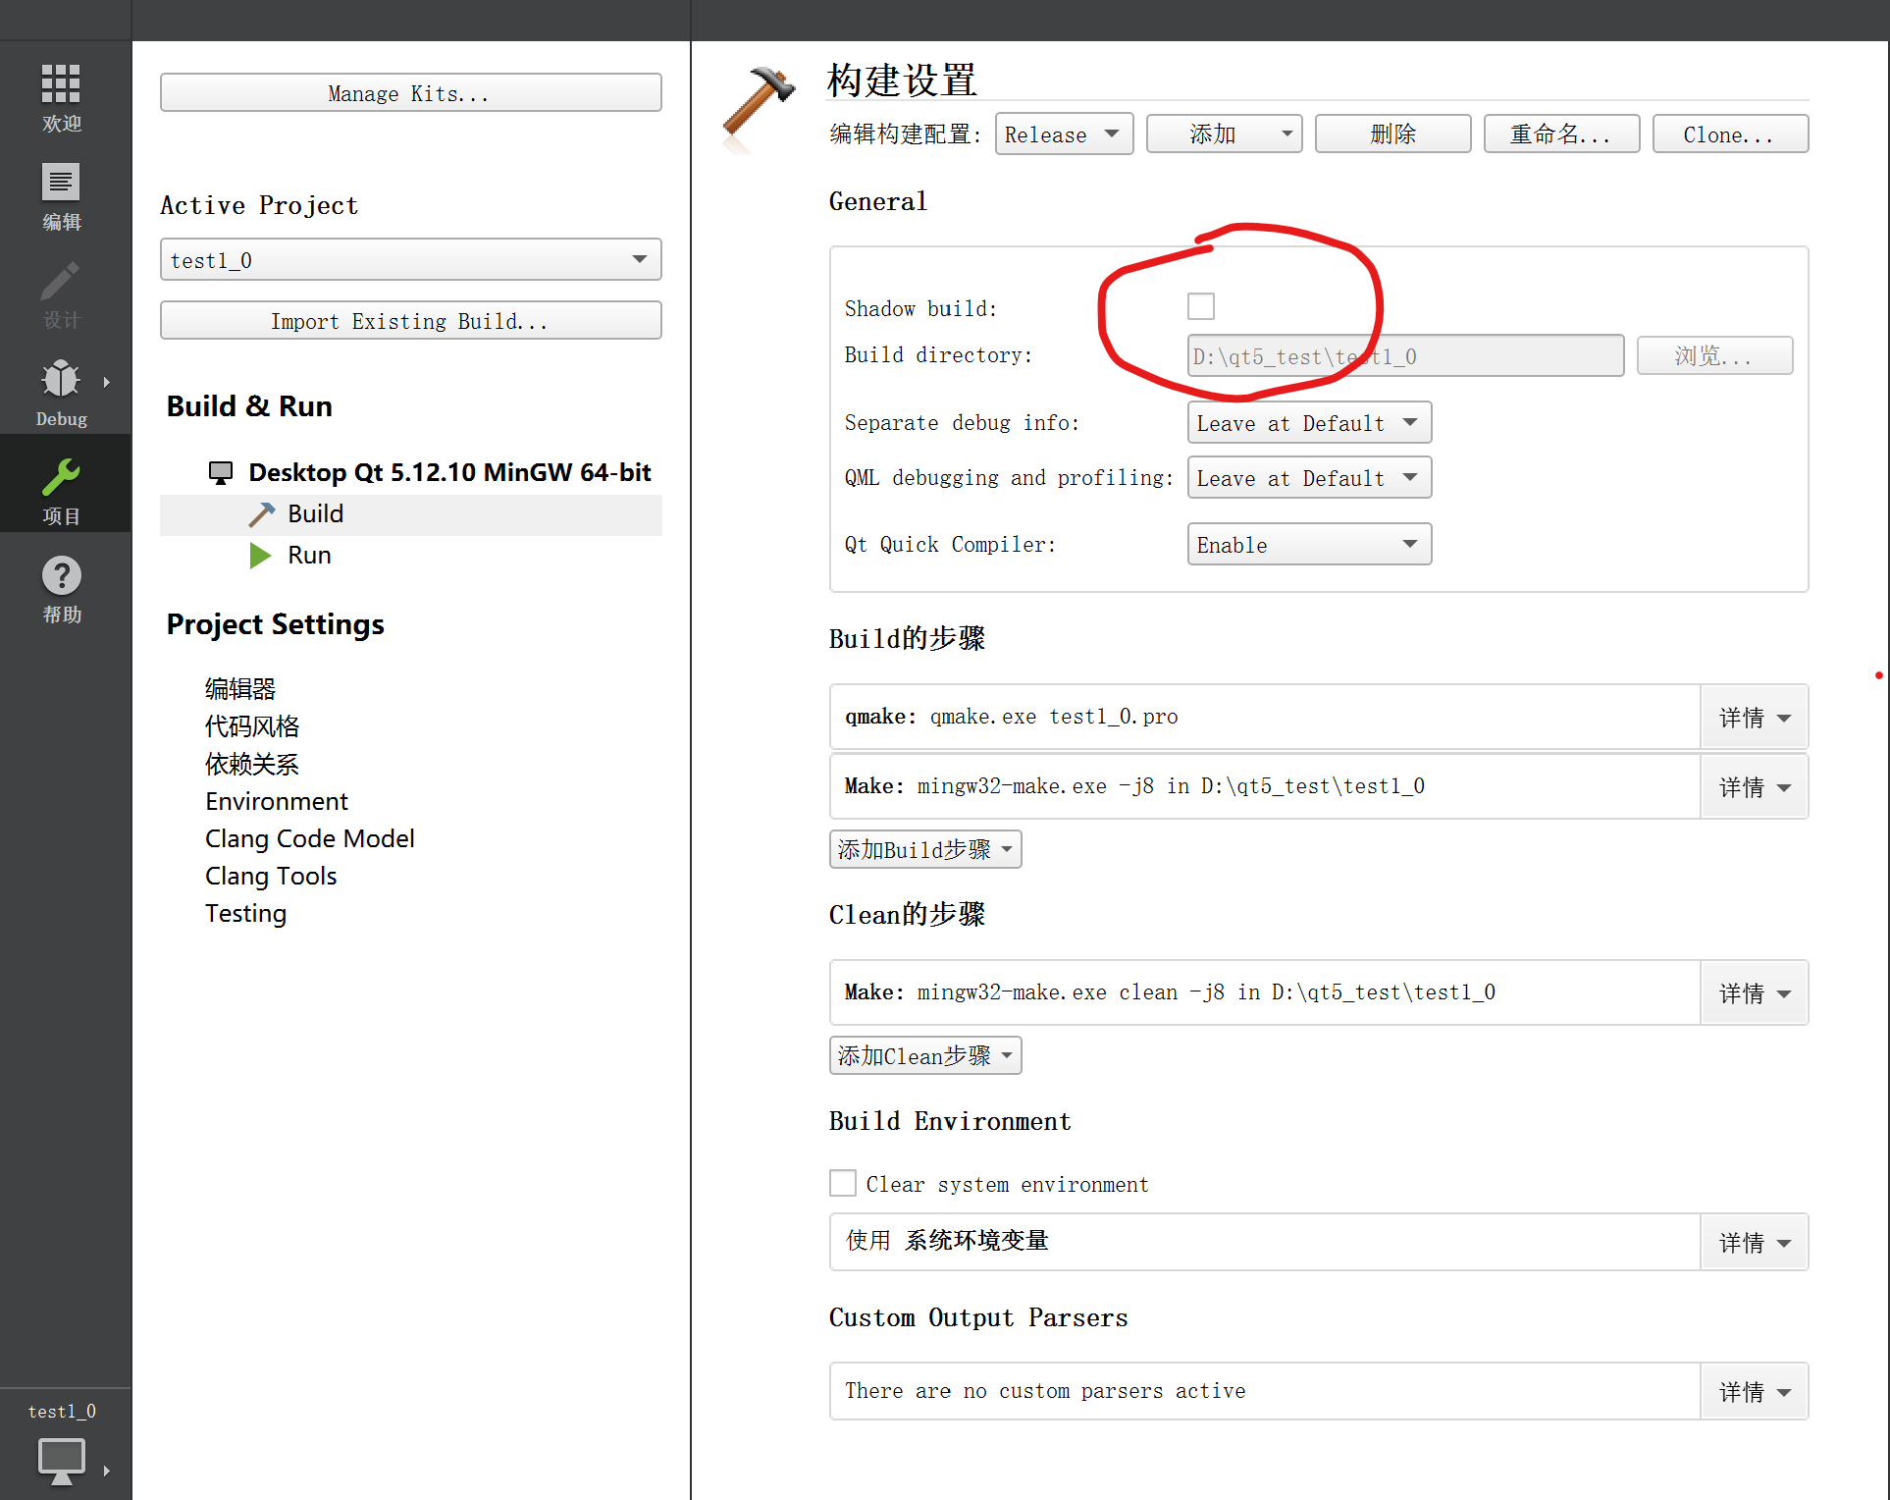Image resolution: width=1890 pixels, height=1500 pixels.
Task: Expand 详情 for the Build Make step
Action: (x=1754, y=787)
